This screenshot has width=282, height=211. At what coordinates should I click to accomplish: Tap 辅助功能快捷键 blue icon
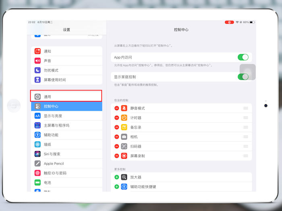(x=124, y=186)
